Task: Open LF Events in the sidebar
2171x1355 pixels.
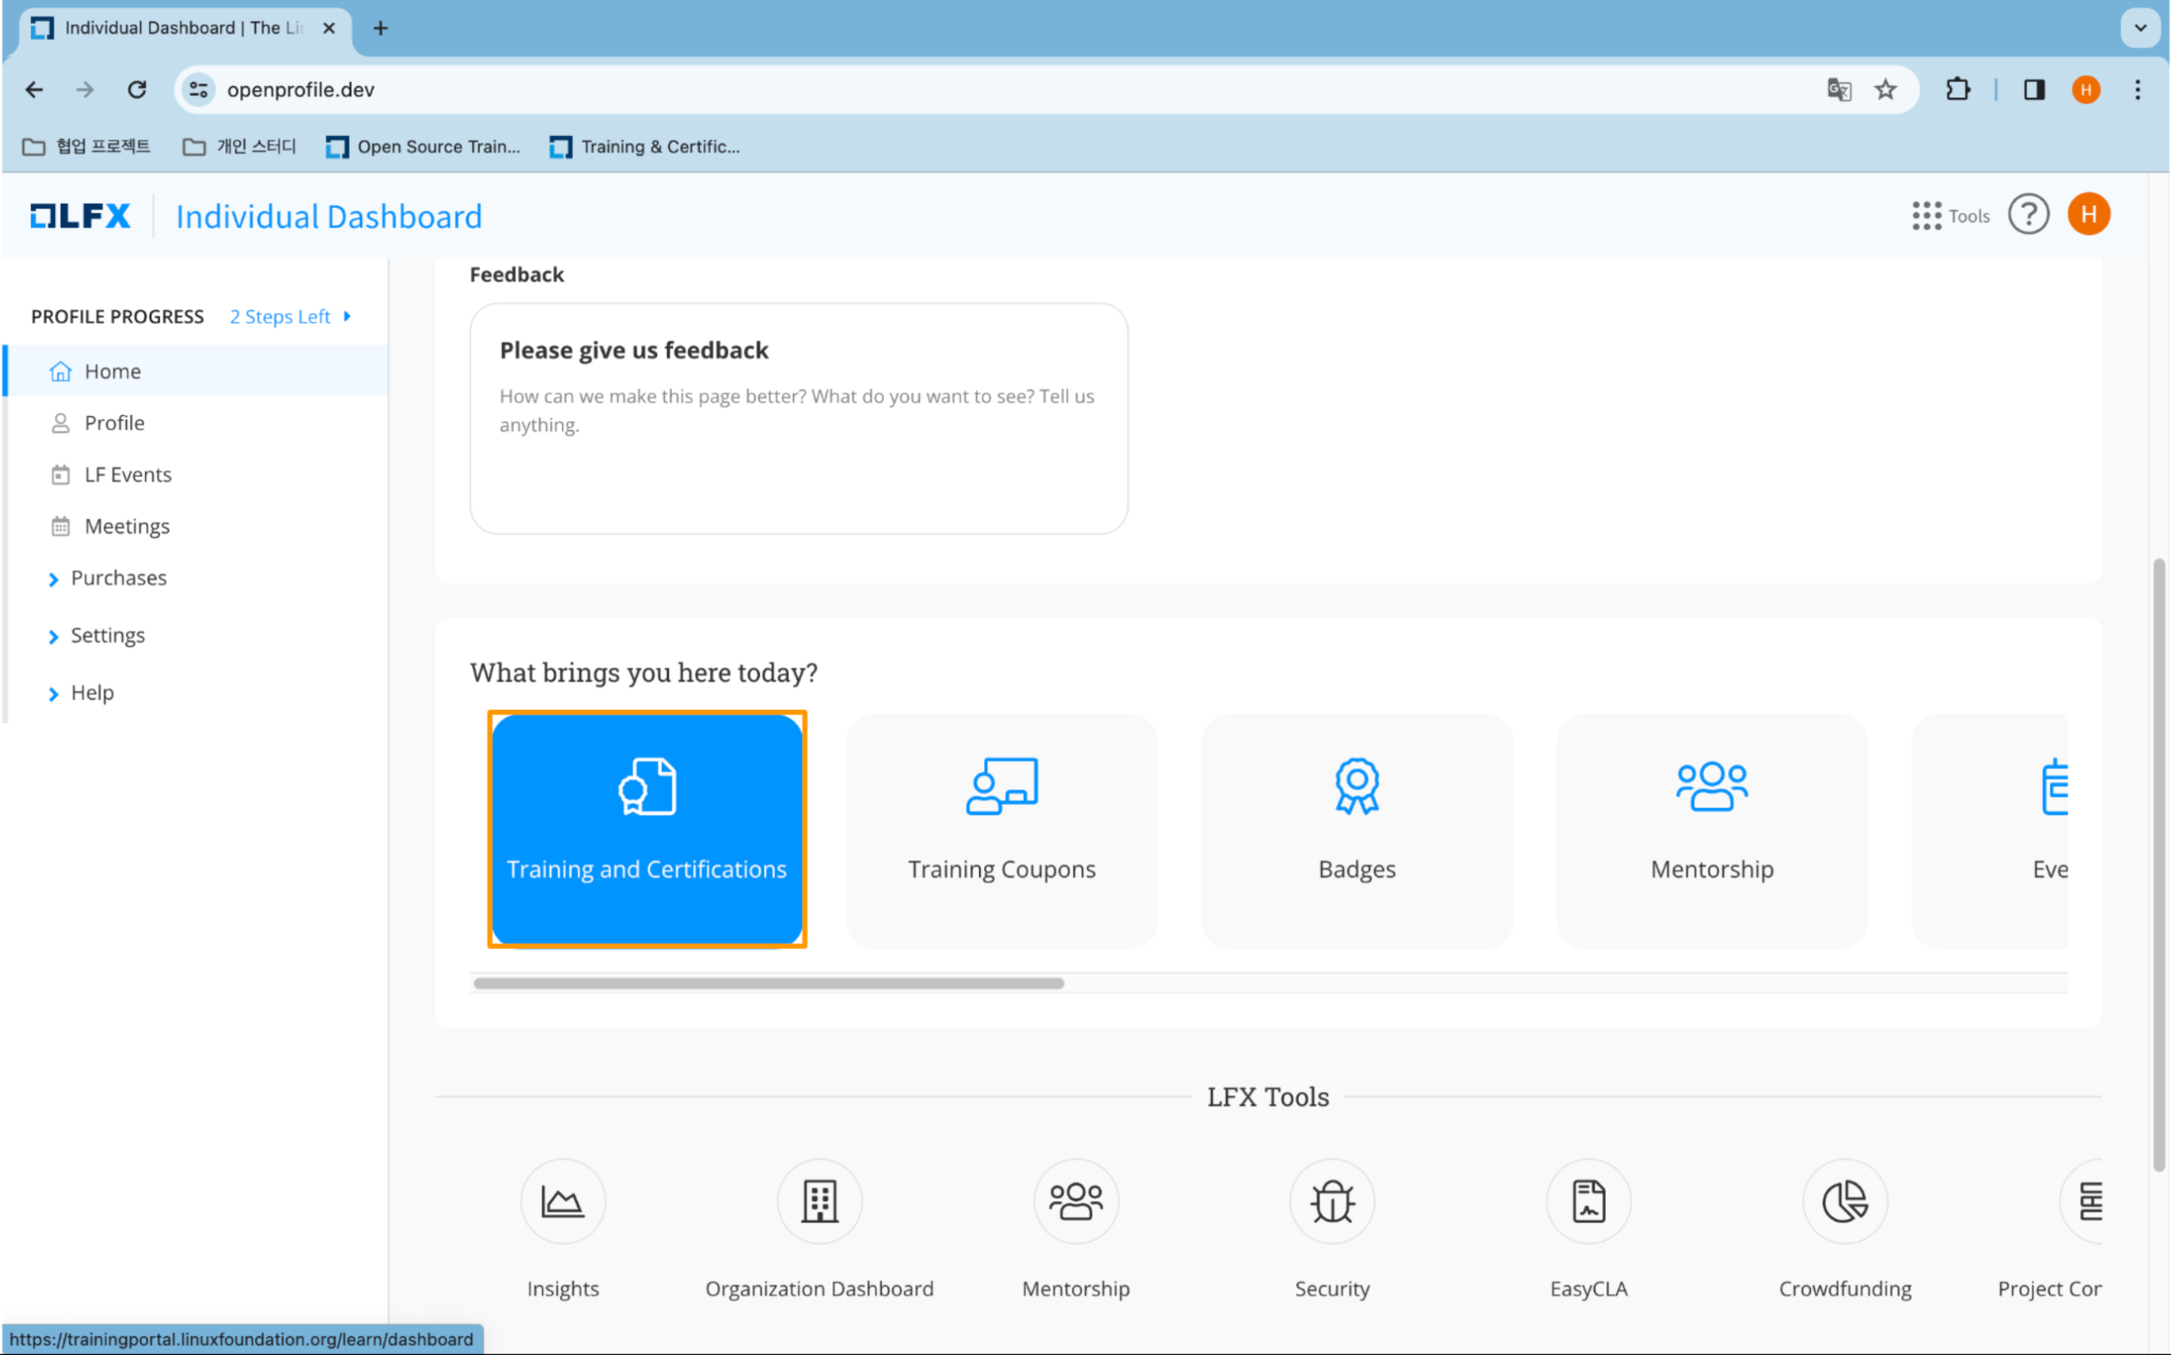Action: pos(128,475)
